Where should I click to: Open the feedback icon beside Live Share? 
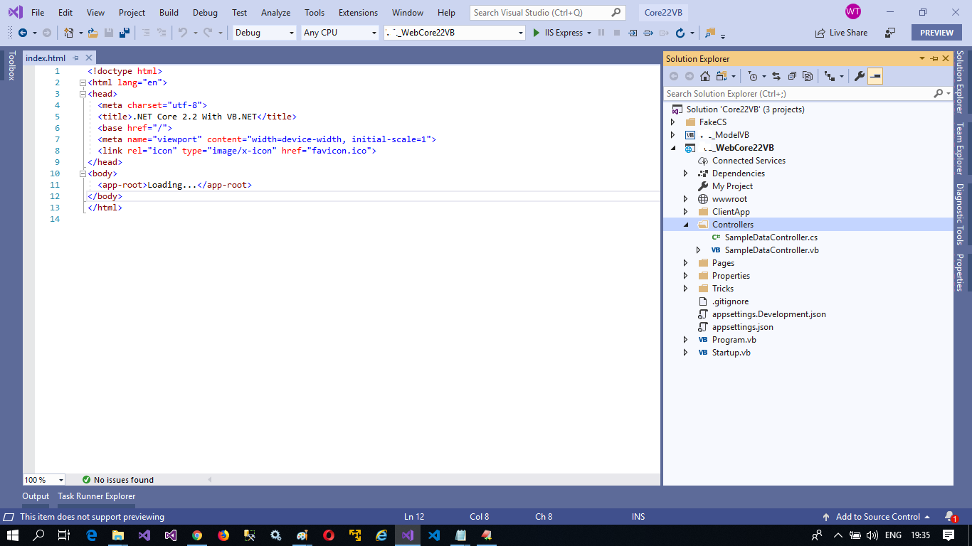tap(890, 33)
